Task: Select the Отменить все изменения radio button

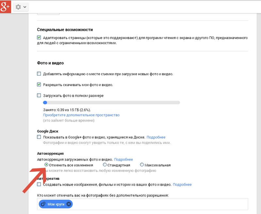Action: pos(46,165)
